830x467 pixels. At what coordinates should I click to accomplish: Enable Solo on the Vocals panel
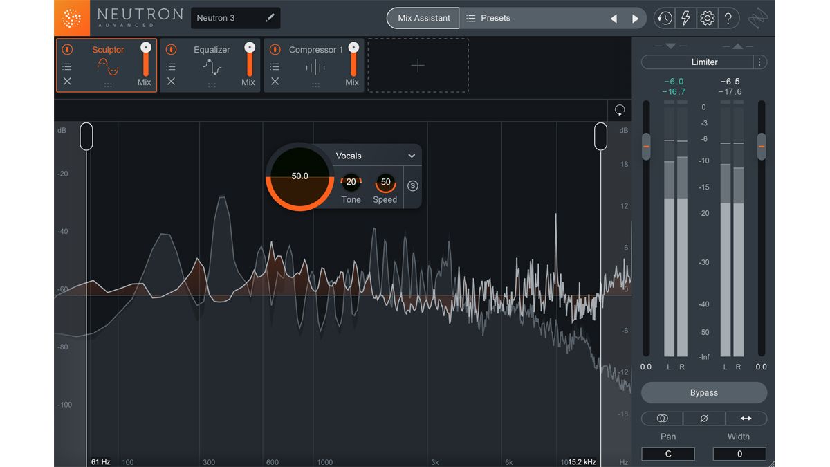click(412, 185)
